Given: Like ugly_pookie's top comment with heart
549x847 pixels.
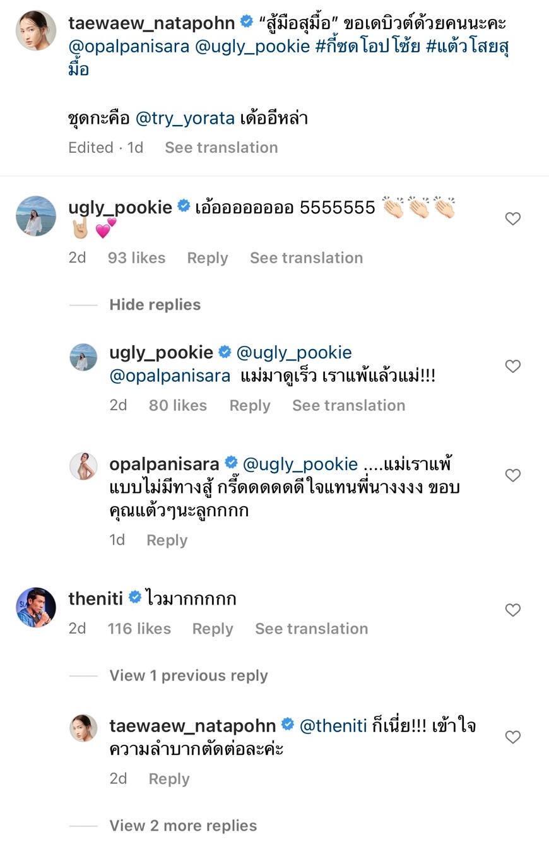Looking at the screenshot, I should pos(512,218).
